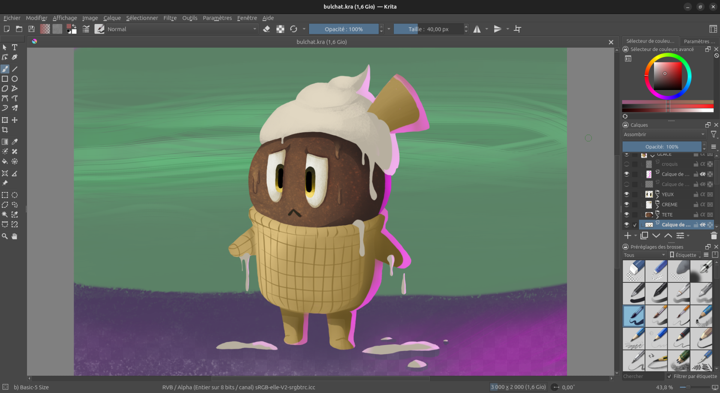This screenshot has height=393, width=720.
Task: Switch to Sélecteur de couleurs tab
Action: click(x=650, y=41)
